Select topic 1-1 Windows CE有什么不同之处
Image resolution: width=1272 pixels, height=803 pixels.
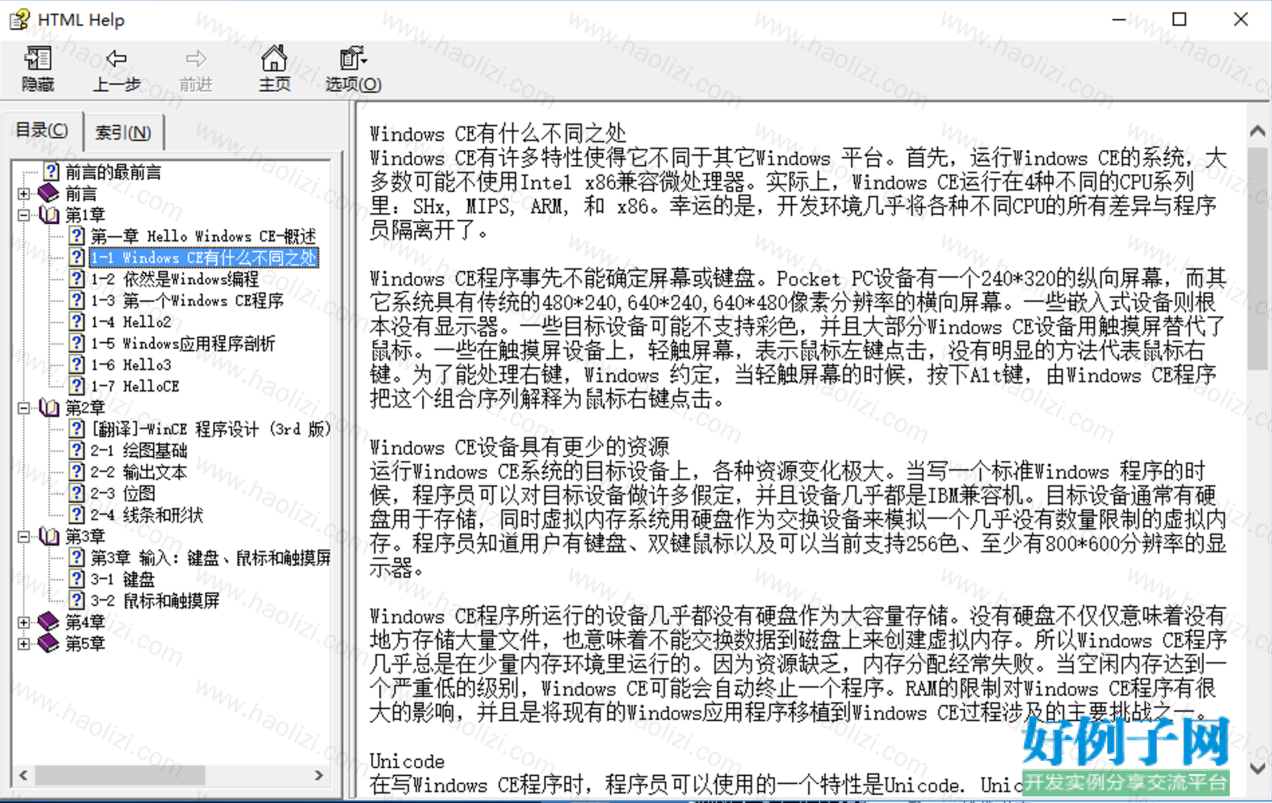203,257
